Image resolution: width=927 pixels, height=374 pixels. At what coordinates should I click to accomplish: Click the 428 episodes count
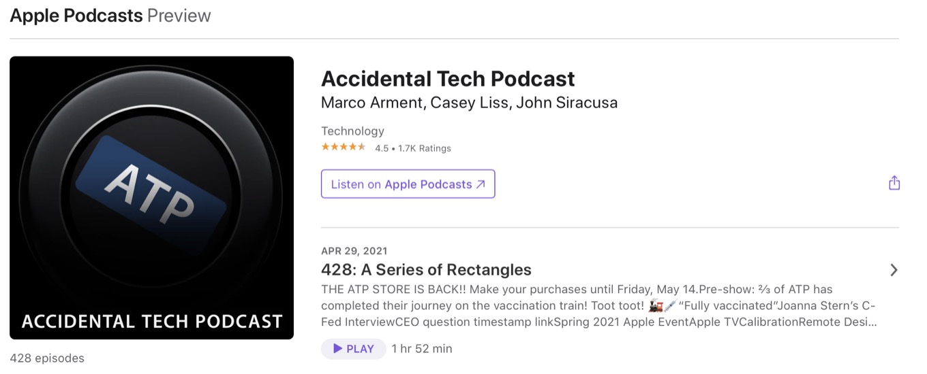click(x=47, y=358)
